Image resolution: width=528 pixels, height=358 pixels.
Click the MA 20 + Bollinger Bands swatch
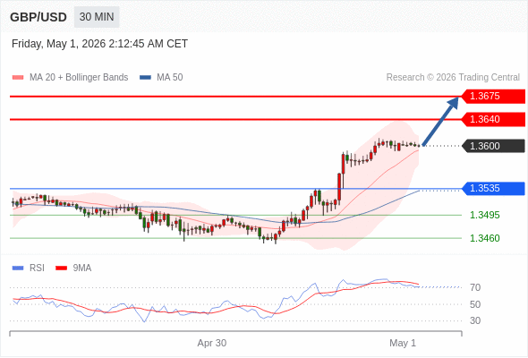[18, 78]
